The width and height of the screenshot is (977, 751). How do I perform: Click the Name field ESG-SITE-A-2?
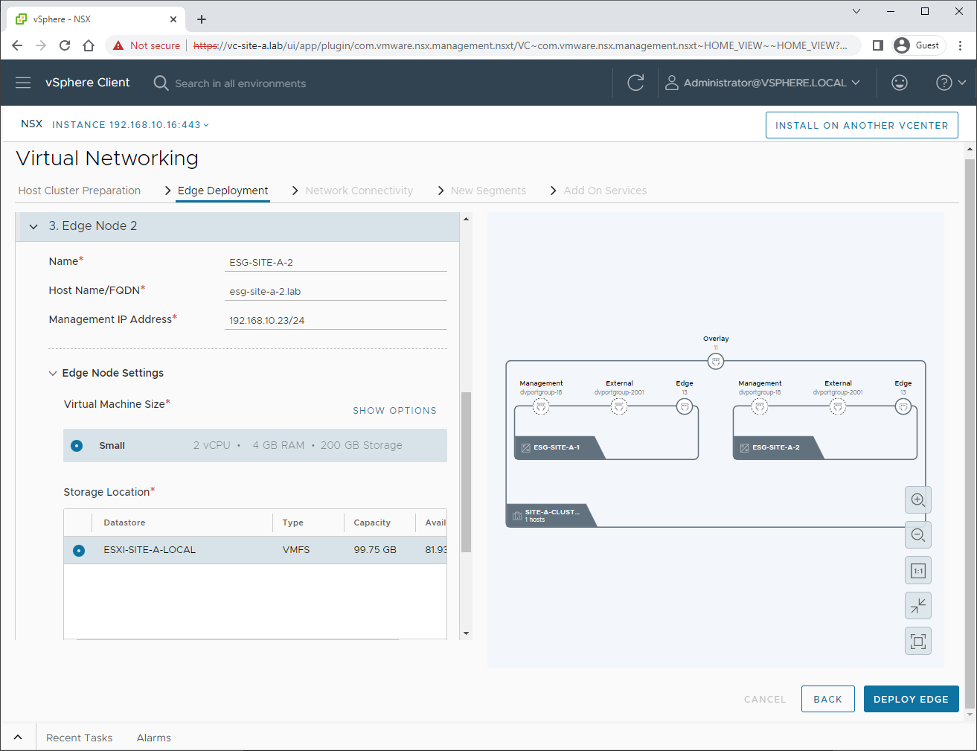point(336,262)
